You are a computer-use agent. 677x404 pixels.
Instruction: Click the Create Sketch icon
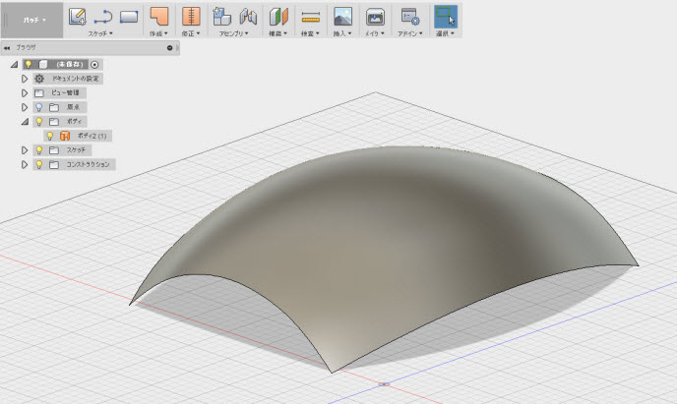click(x=78, y=17)
